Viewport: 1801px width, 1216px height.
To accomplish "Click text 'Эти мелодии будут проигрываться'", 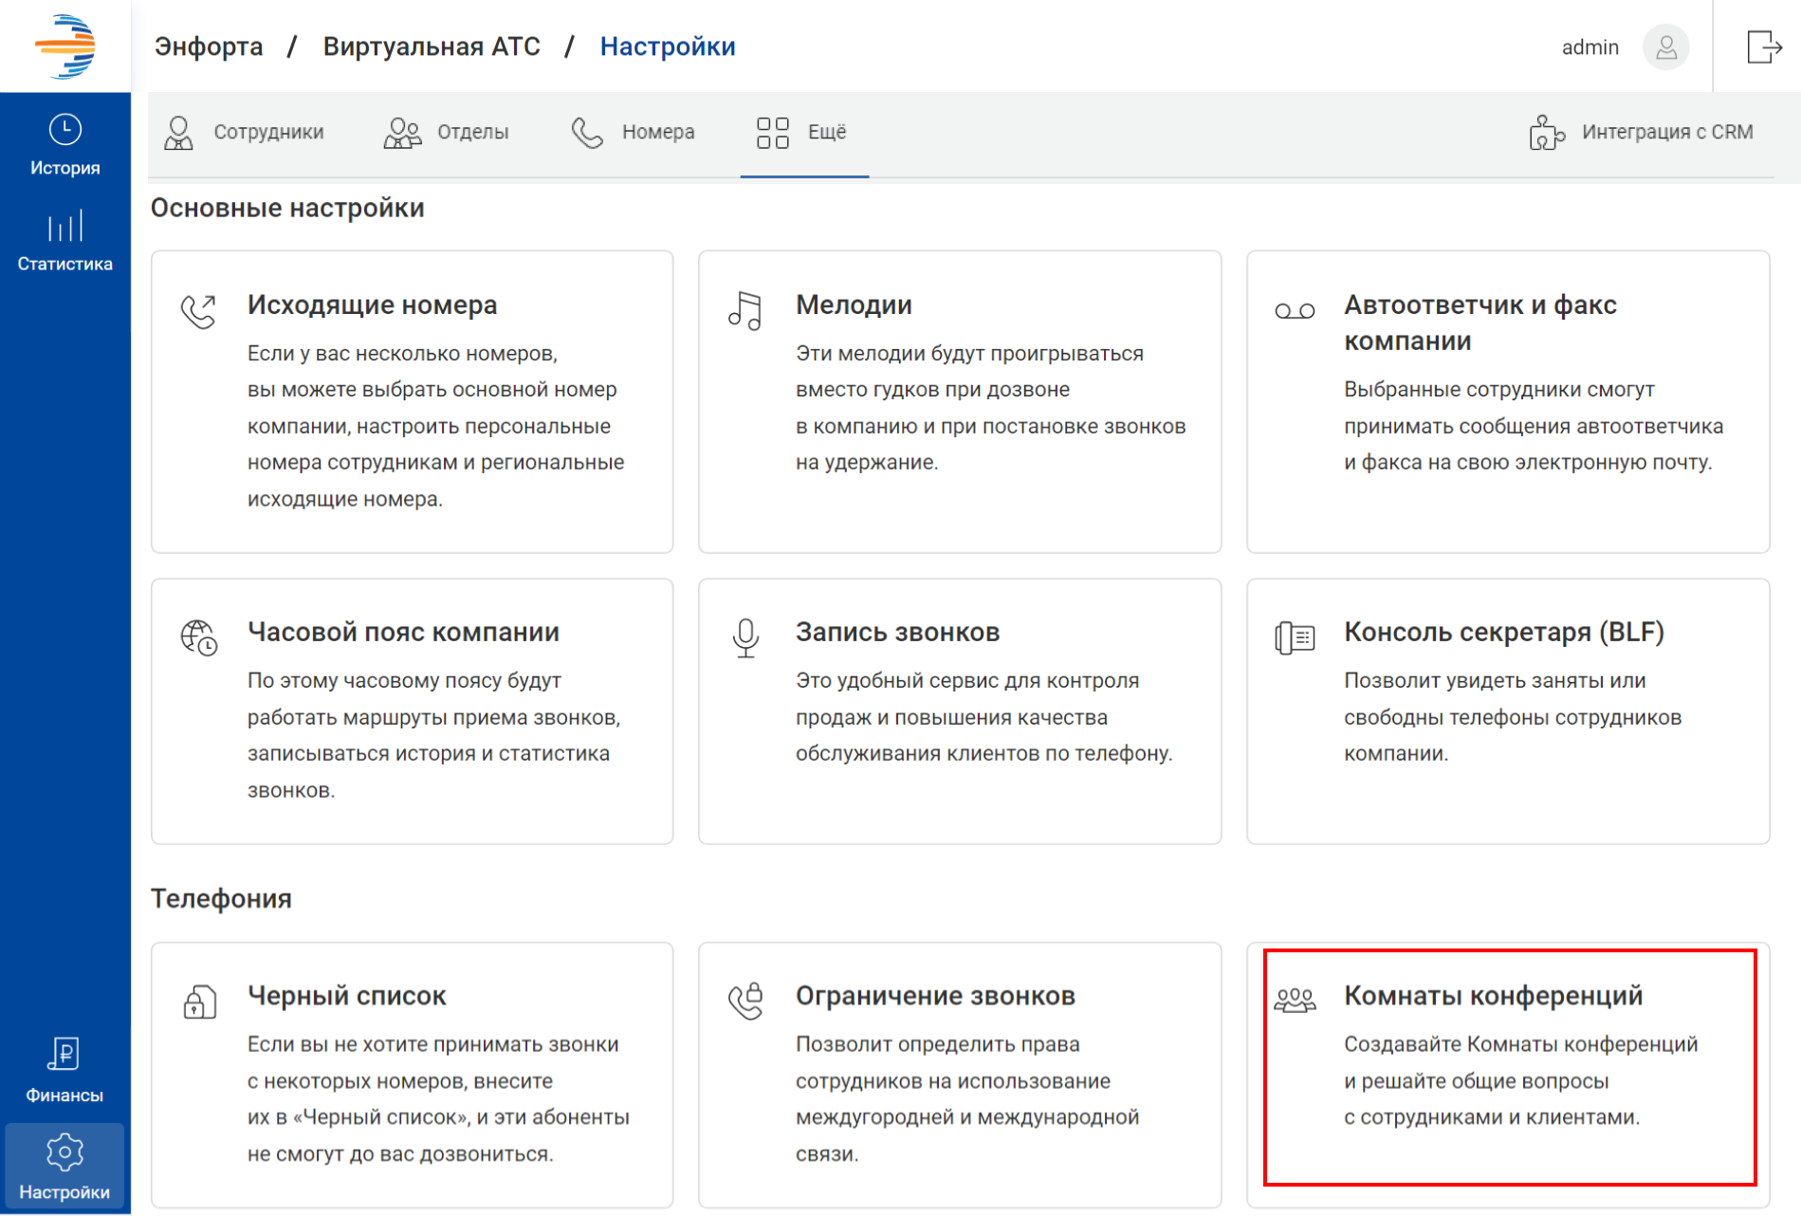I will pyautogui.click(x=969, y=354).
